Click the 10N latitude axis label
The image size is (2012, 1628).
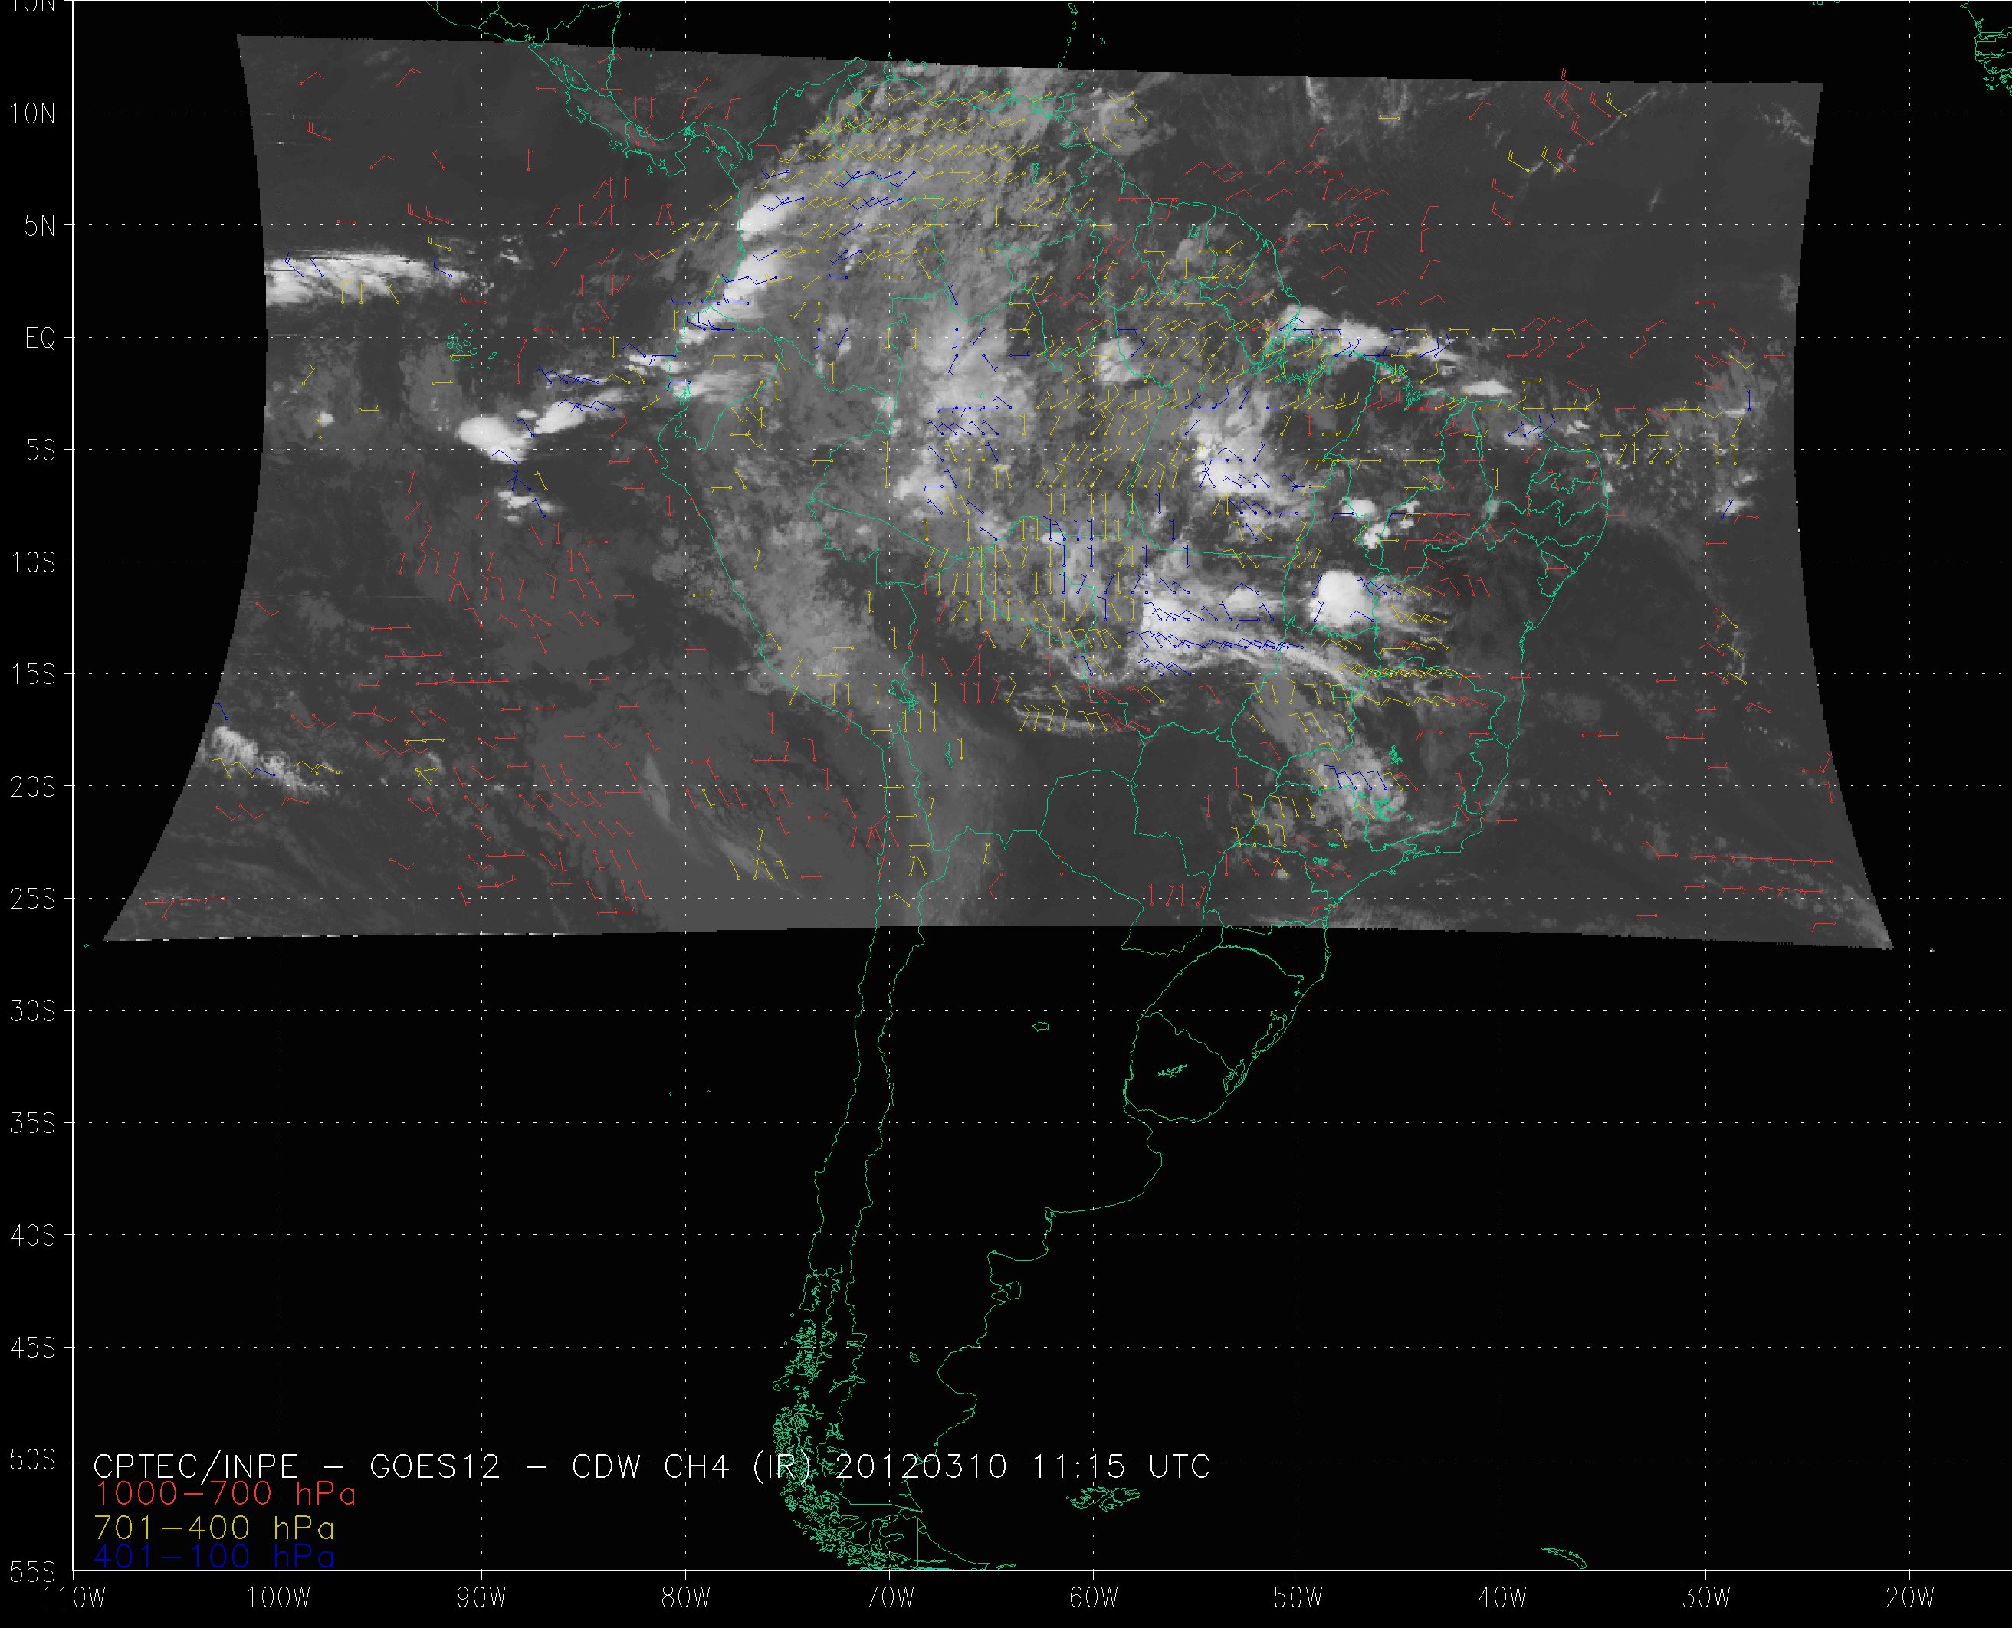click(x=33, y=114)
